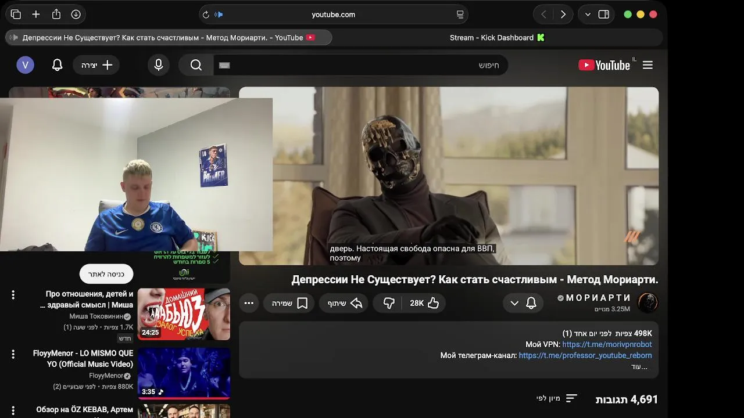Click the FloyyMenor channel name under title
Screen dimensions: 744x418
[106, 376]
